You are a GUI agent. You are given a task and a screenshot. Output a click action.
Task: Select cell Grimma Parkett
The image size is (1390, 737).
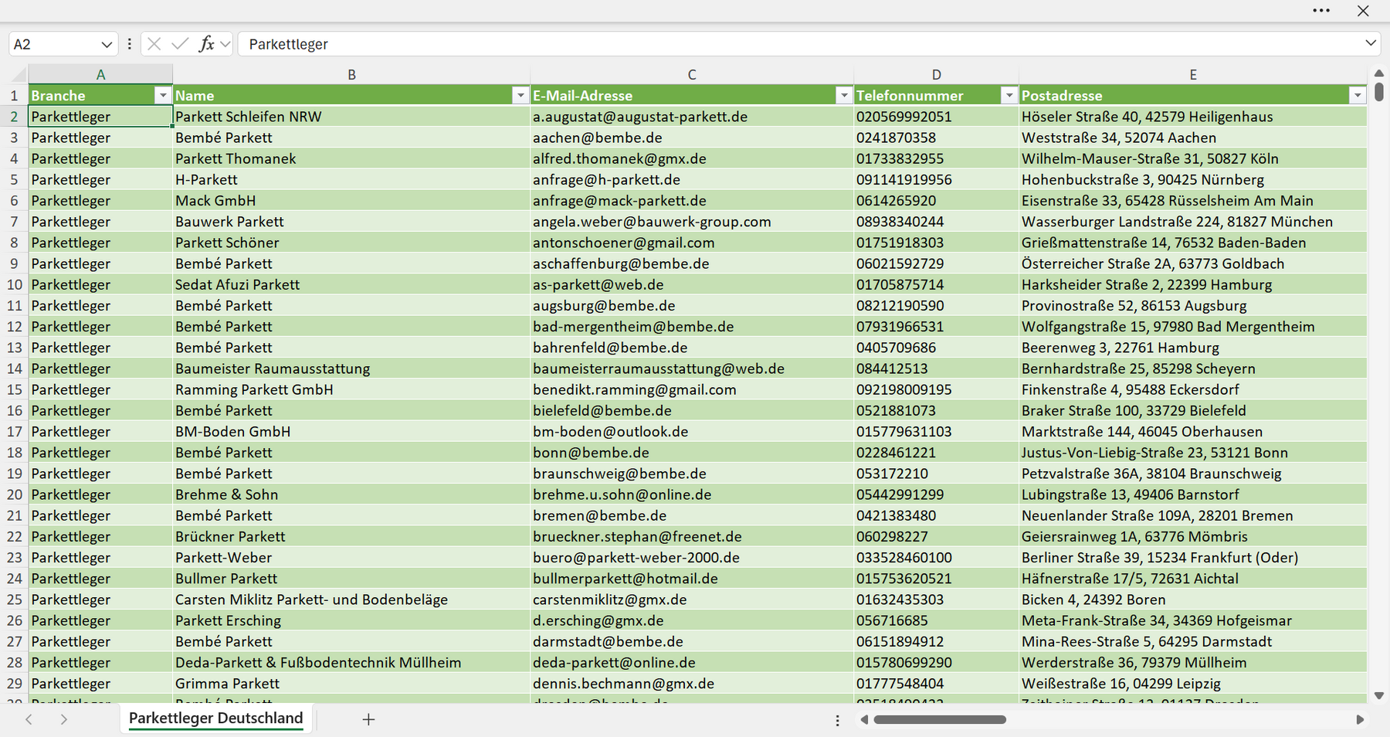[x=351, y=683]
